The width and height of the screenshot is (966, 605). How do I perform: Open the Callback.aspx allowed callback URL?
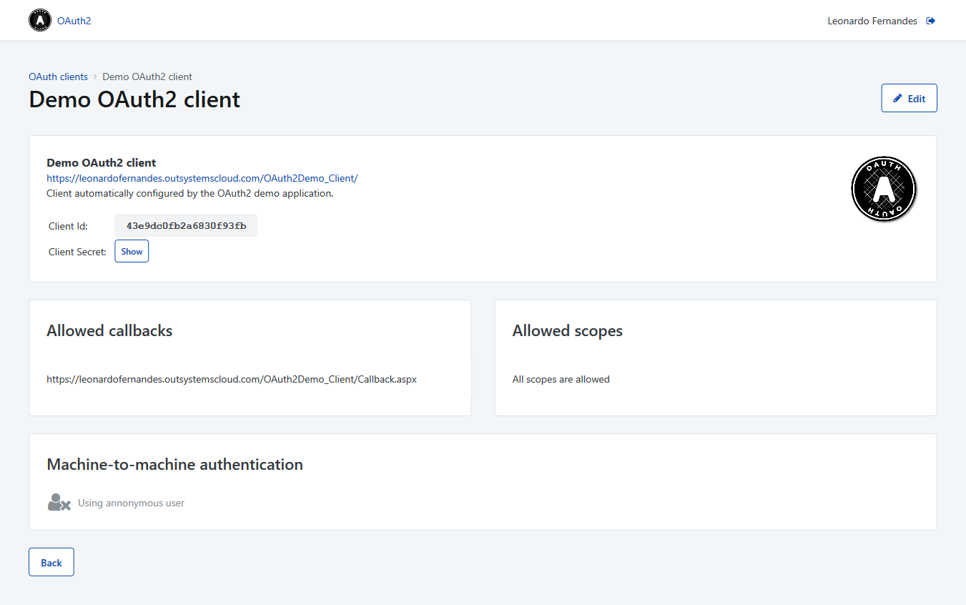click(x=232, y=379)
